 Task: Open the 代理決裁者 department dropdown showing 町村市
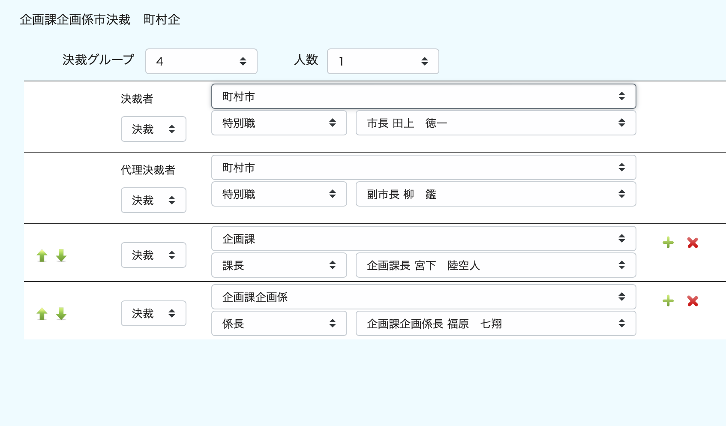click(423, 168)
